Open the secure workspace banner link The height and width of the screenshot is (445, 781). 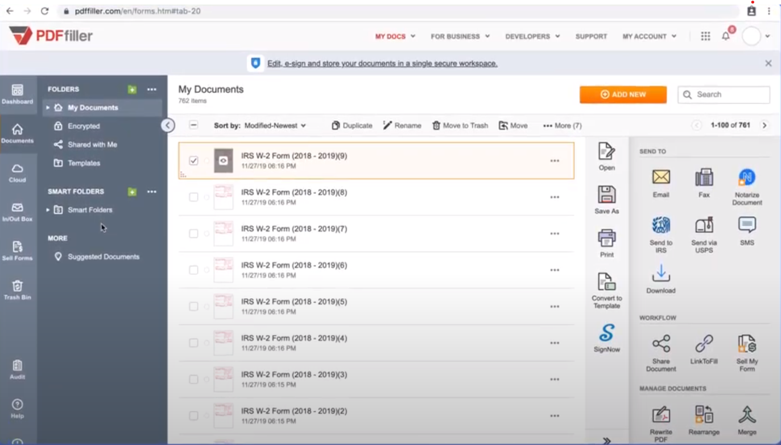click(x=382, y=63)
